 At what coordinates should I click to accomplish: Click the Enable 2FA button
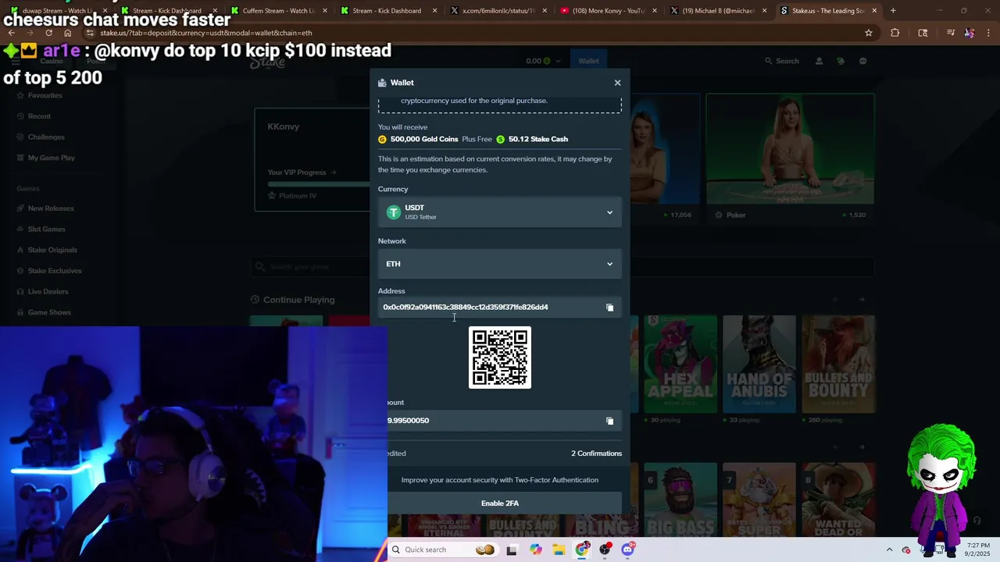pos(500,503)
